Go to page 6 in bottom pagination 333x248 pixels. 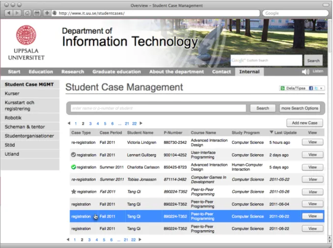[111, 240]
